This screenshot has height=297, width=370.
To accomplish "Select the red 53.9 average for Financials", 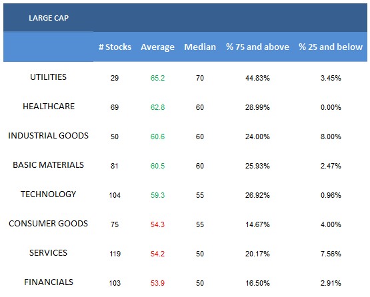I will (x=157, y=283).
